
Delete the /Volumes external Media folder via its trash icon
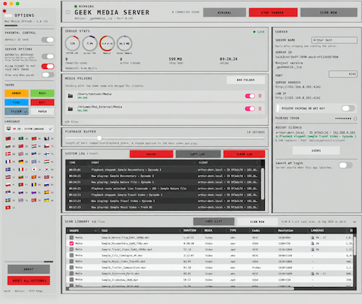click(x=260, y=109)
